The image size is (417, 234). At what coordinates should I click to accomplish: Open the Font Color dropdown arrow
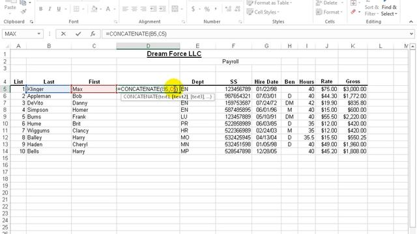(115, 9)
